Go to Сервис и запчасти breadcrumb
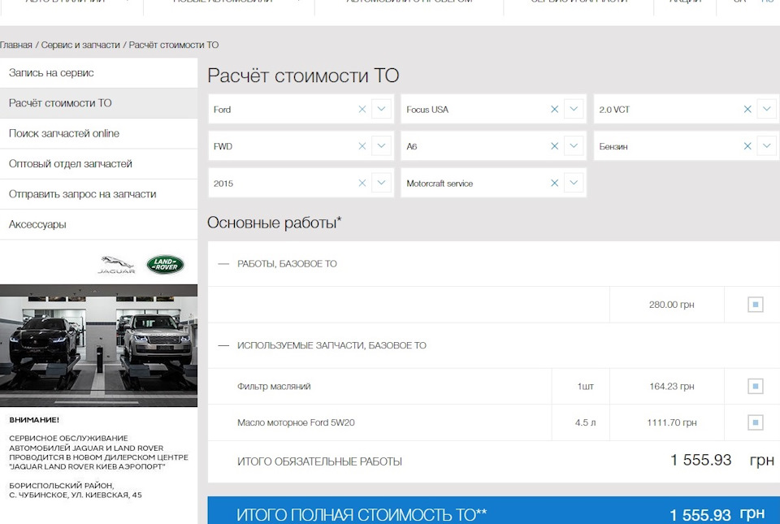This screenshot has width=780, height=524. pyautogui.click(x=80, y=45)
